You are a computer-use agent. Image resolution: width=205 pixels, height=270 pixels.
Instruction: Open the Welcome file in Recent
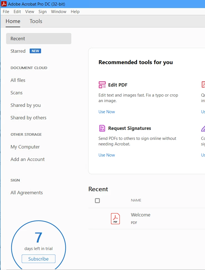[x=141, y=215]
